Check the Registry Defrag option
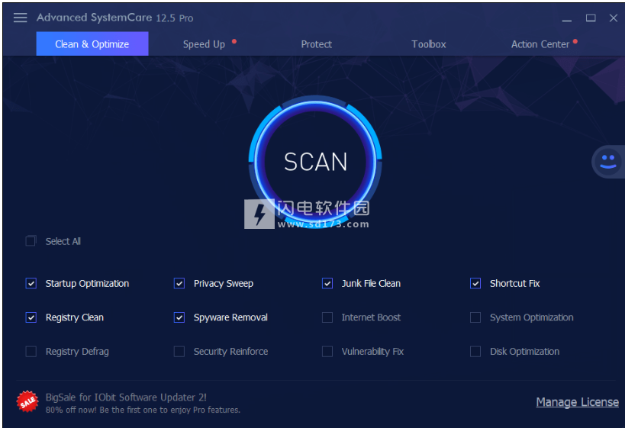Viewport: 625px width, 428px height. [31, 352]
